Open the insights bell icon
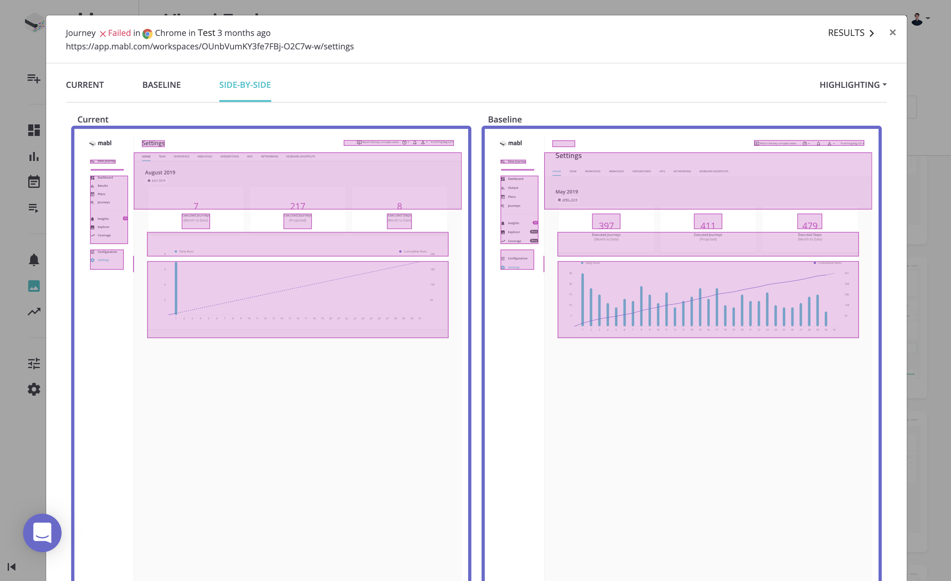951x581 pixels. point(34,260)
